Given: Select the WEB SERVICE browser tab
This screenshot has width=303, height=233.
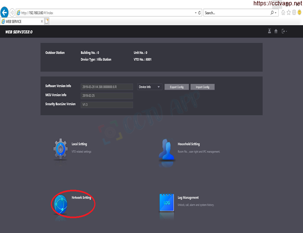Looking at the screenshot, I should pos(22,21).
